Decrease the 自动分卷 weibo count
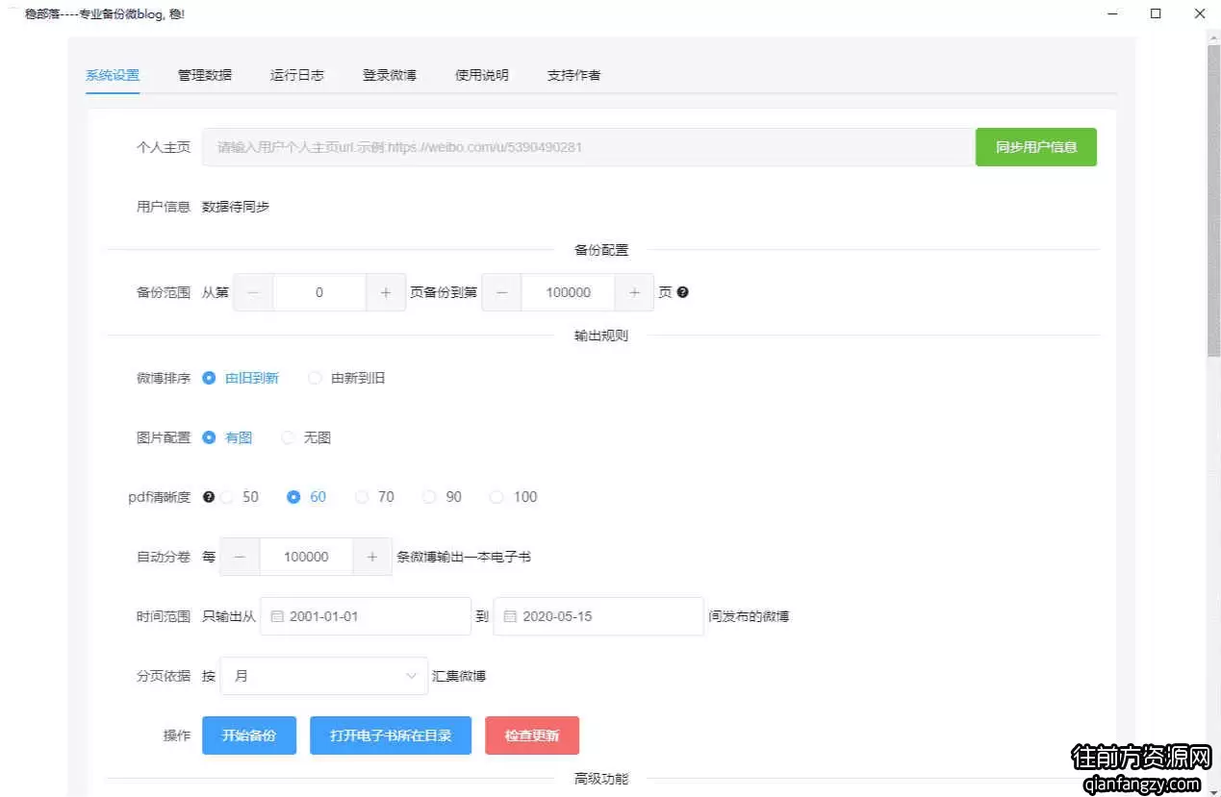The image size is (1221, 797). point(240,557)
